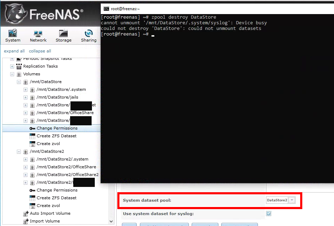Select the /mnt/DataStore tree label
The height and width of the screenshot is (226, 334).
coord(45,82)
